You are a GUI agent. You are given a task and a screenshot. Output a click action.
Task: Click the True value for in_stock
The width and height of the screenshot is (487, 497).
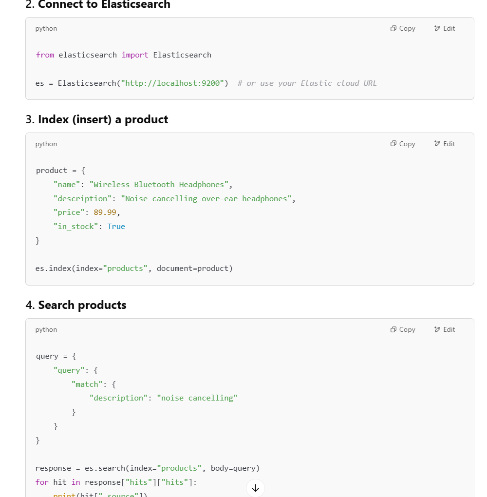[116, 227]
